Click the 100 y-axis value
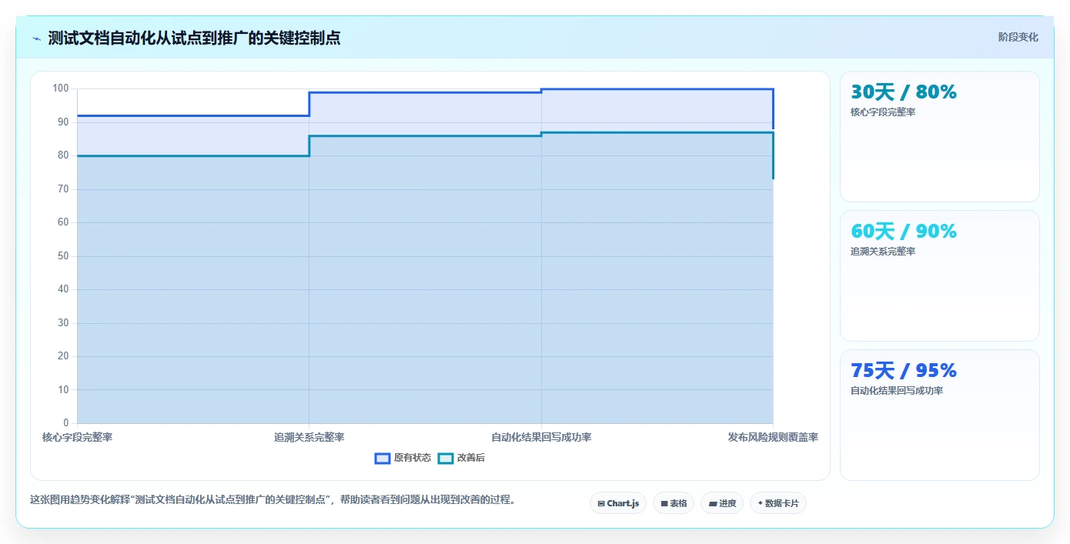 (61, 88)
